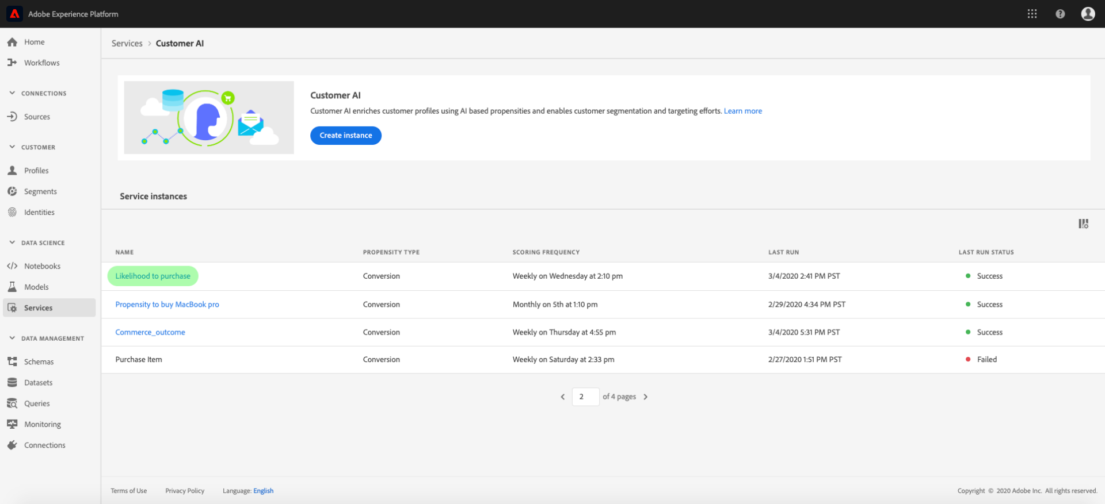
Task: Sort by Last Run column header
Action: click(784, 252)
